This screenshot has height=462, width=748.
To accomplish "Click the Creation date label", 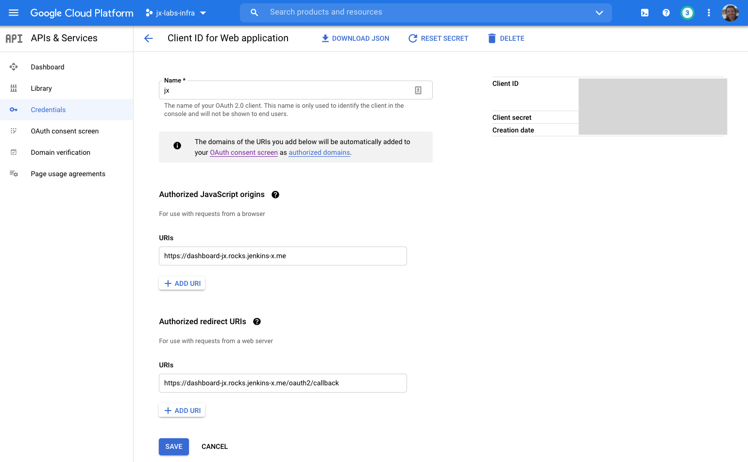I will coord(513,130).
